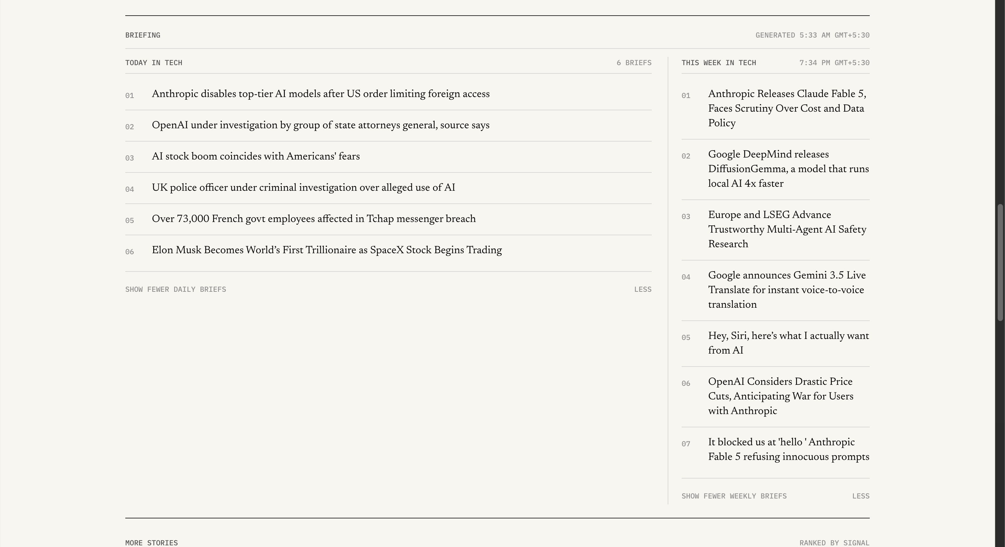Click the THIS WEEK IN TECH heading
This screenshot has width=1005, height=547.
pyautogui.click(x=719, y=63)
